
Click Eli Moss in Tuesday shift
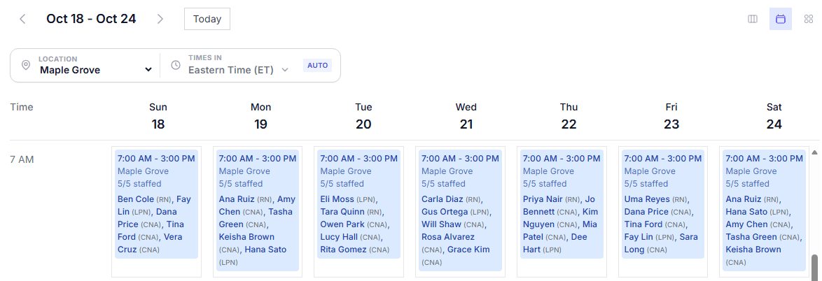coord(337,199)
